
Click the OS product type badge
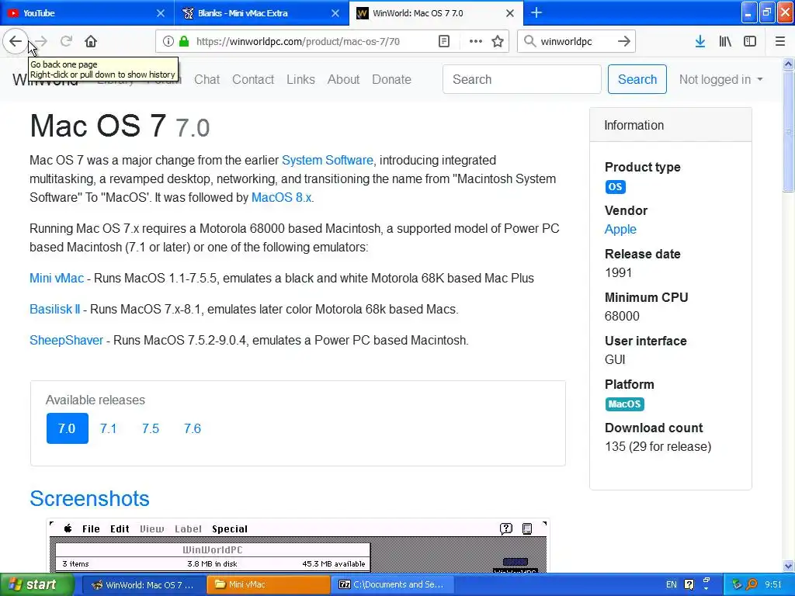tap(615, 187)
